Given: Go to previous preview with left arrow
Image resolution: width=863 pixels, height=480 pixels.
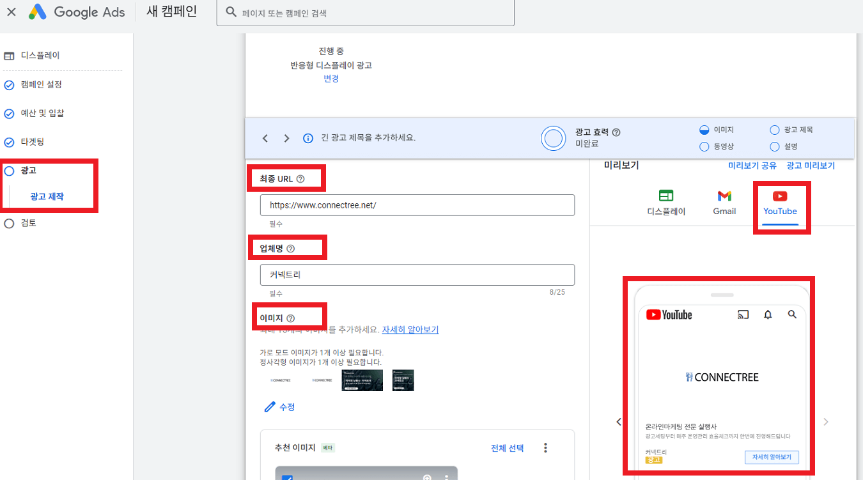Looking at the screenshot, I should [618, 422].
